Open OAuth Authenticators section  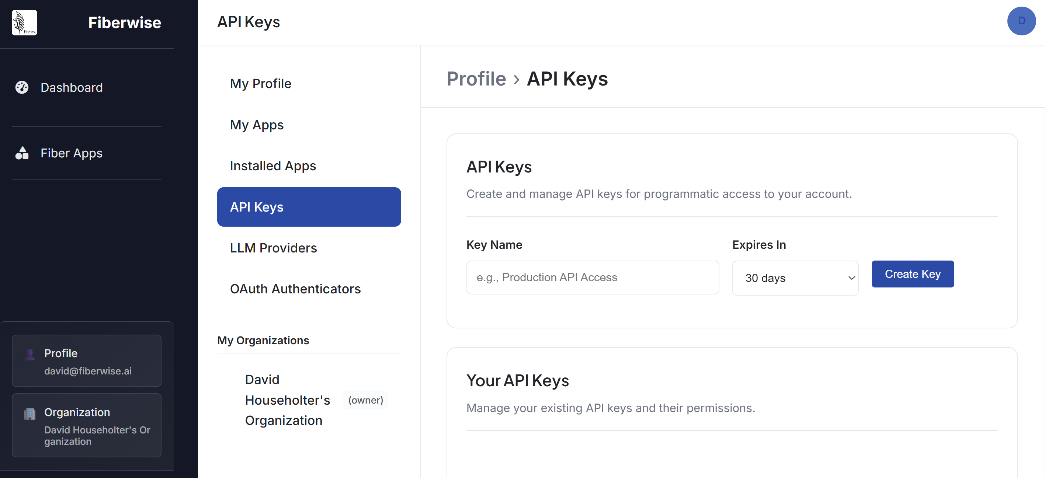(x=295, y=289)
